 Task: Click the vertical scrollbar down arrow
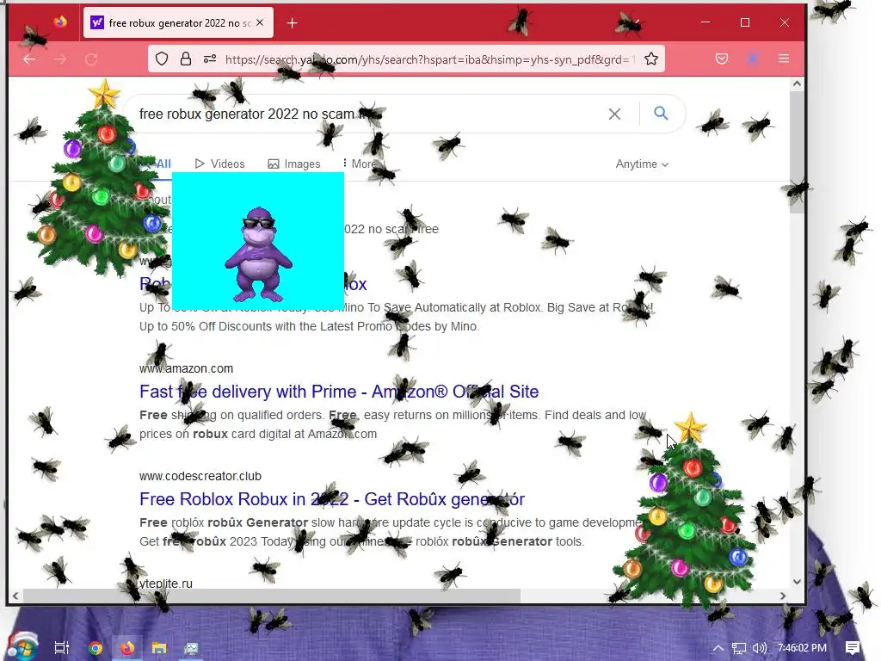coord(797,581)
